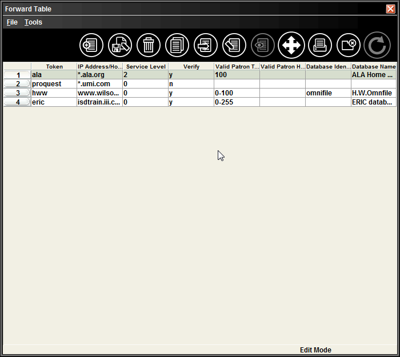The width and height of the screenshot is (400, 357).
Task: Select row 2 header button
Action: pos(17,84)
